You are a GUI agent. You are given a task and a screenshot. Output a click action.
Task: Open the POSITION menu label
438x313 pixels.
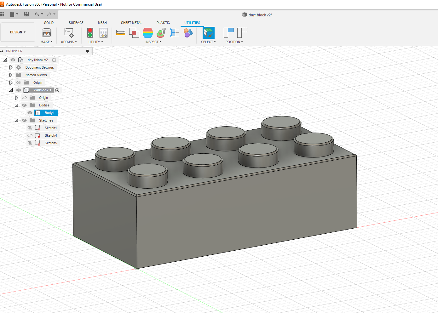click(234, 42)
